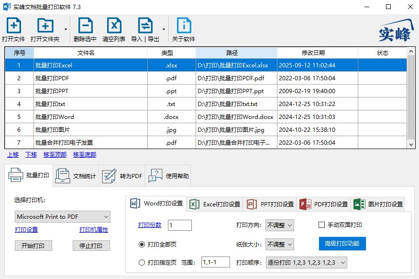Click the 清空列表 toolbar icon
419x279 pixels.
pos(114,26)
